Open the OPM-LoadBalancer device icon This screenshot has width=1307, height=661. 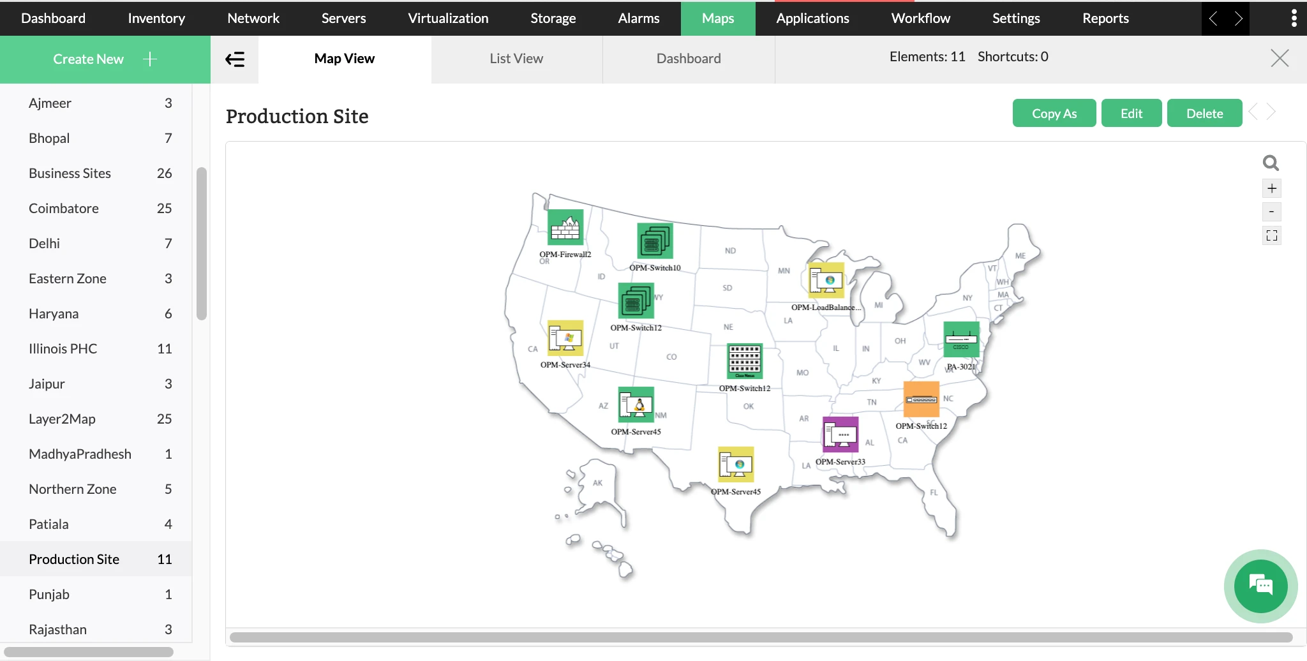coord(826,280)
